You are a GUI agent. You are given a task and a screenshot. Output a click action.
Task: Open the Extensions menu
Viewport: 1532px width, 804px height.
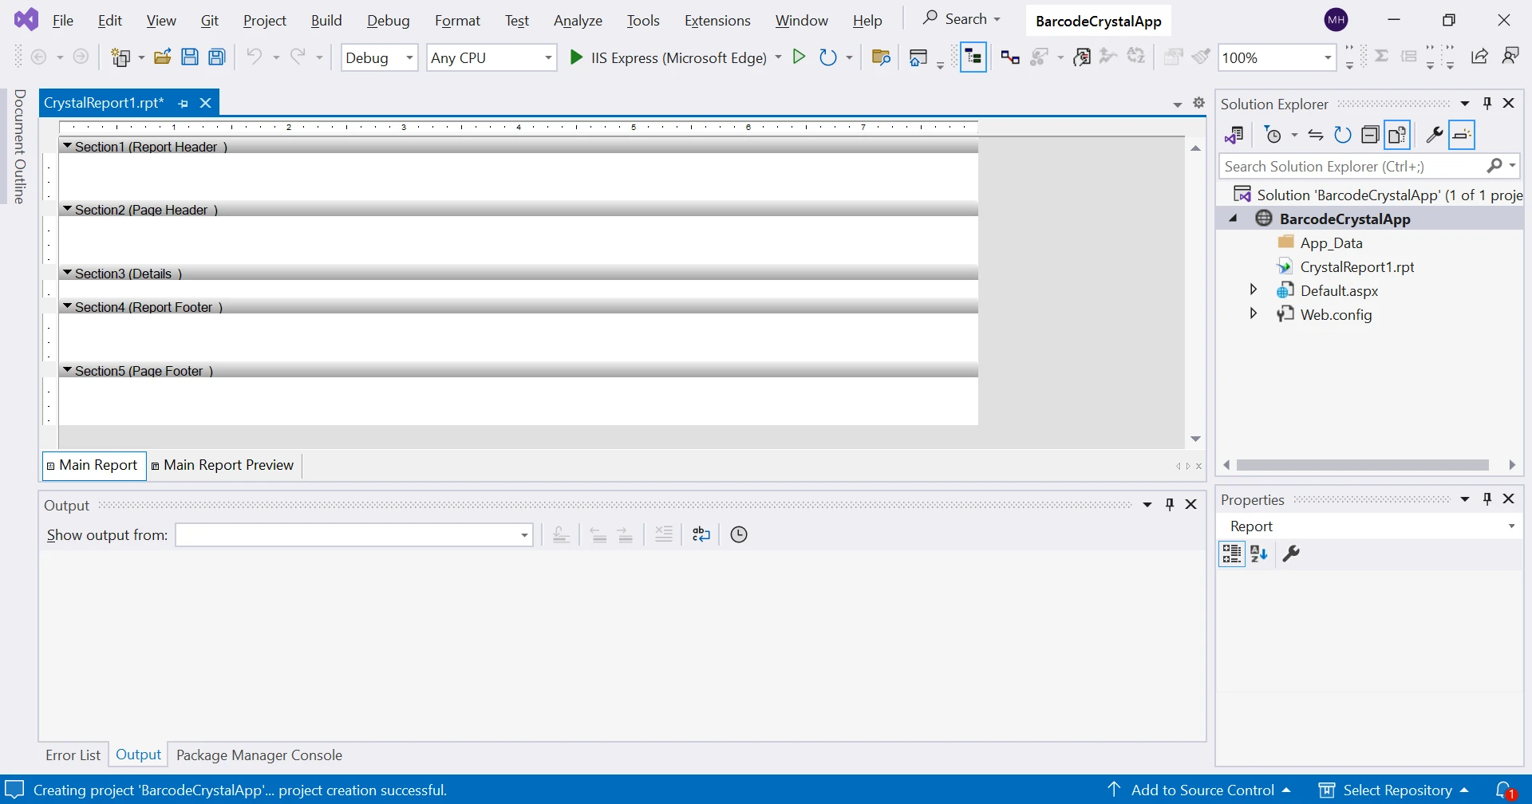click(x=717, y=21)
